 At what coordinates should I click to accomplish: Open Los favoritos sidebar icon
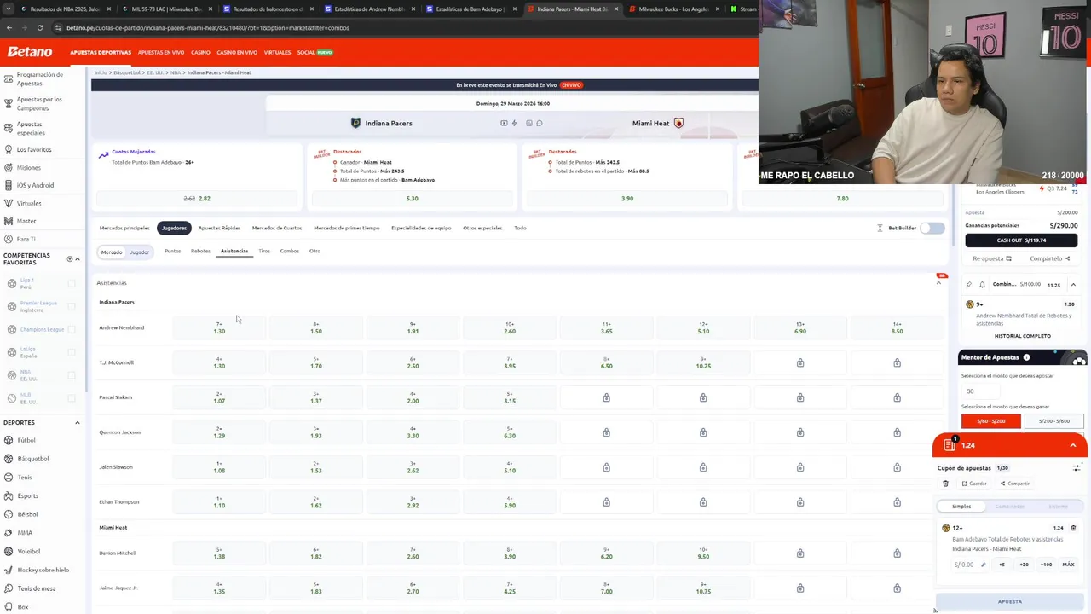[8, 149]
